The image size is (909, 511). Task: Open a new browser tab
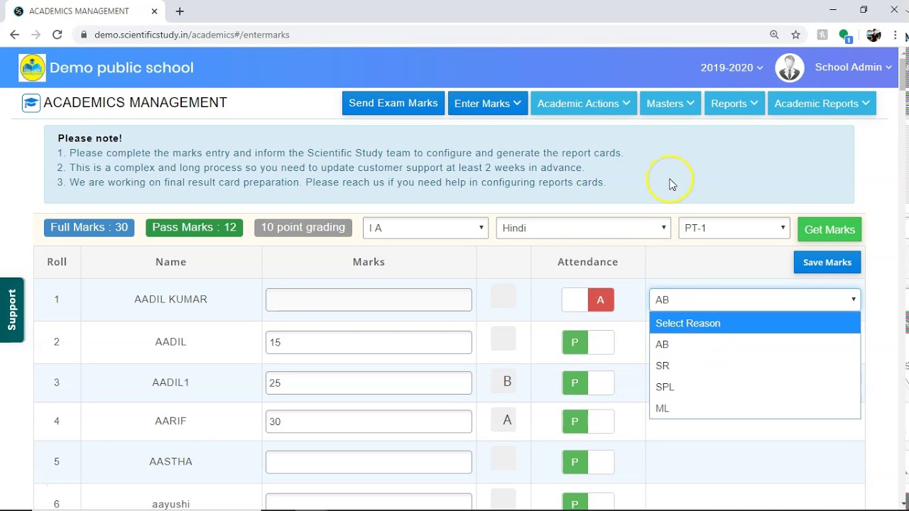pos(180,11)
